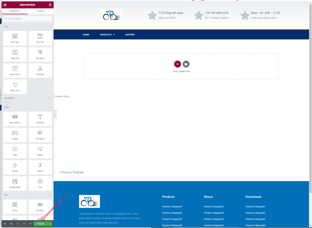Collapse the Site widgets section
312x228 pixels.
pyautogui.click(x=50, y=26)
